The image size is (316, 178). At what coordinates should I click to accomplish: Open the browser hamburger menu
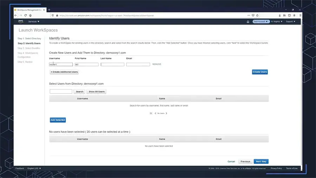pos(300,15)
